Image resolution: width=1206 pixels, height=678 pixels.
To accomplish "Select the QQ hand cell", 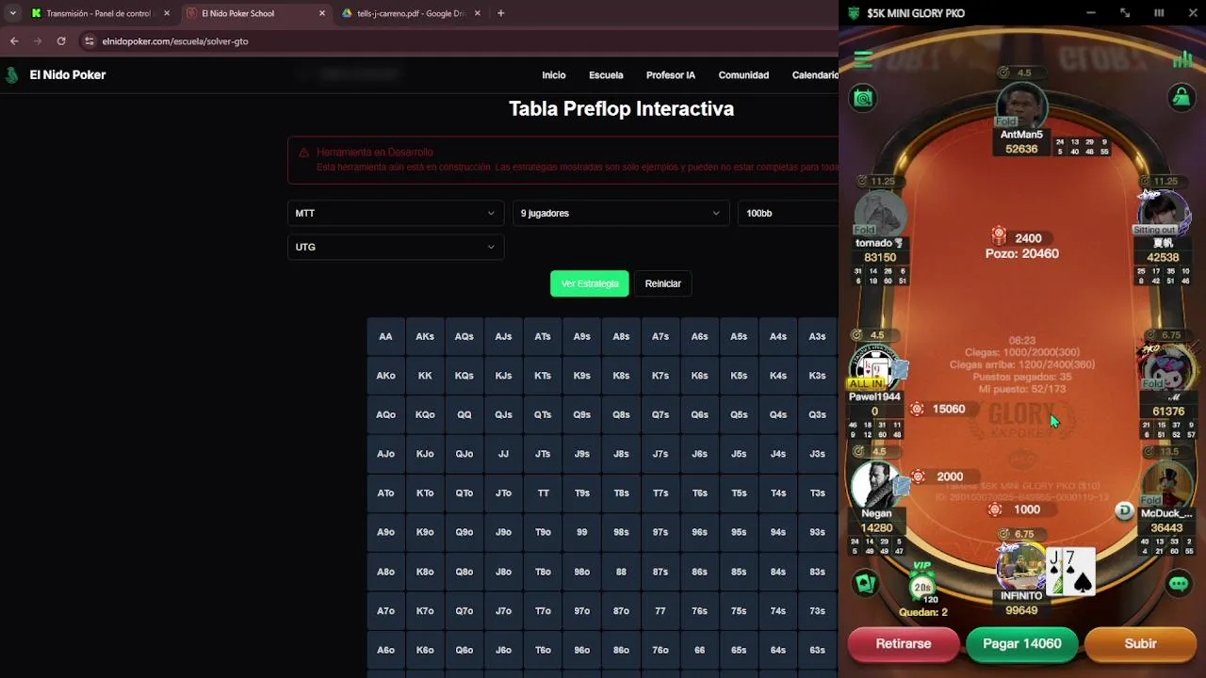I will (x=464, y=414).
